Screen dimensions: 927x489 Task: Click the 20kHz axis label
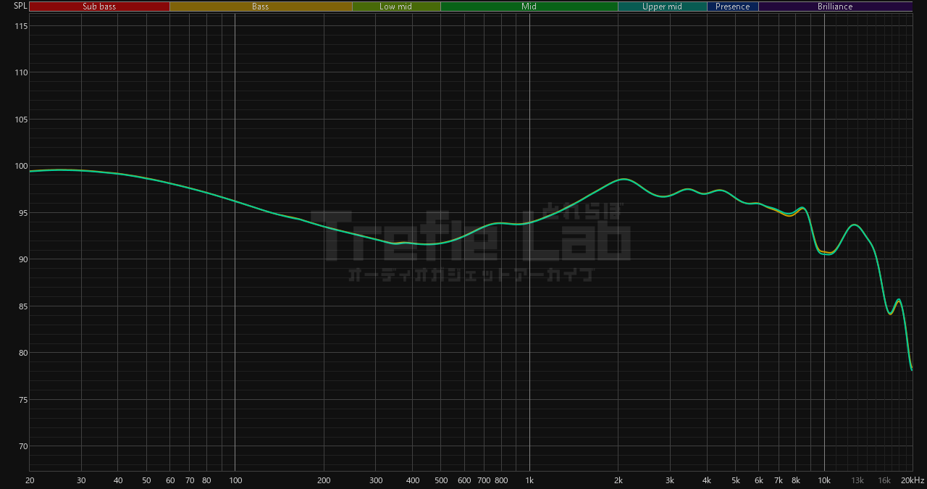912,481
